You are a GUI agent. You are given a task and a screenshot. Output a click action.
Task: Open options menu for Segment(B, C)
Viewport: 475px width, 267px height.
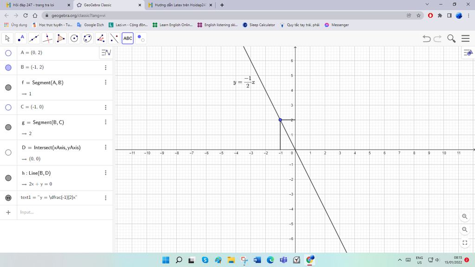[x=105, y=122]
